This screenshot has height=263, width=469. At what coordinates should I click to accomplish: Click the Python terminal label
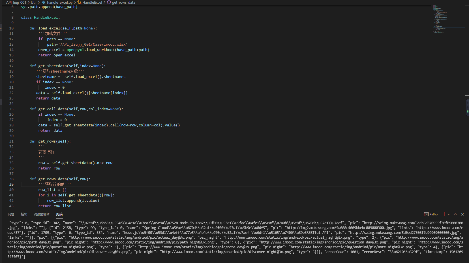click(x=434, y=214)
